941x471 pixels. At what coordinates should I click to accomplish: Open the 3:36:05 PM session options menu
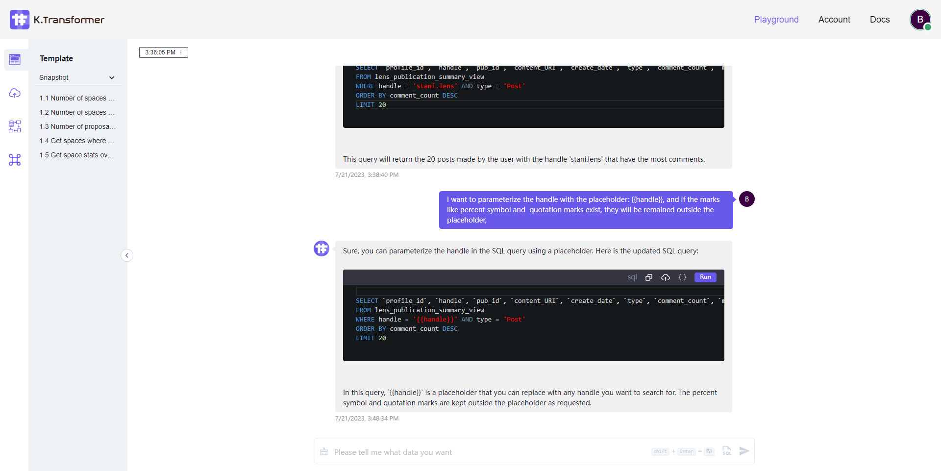coord(181,52)
